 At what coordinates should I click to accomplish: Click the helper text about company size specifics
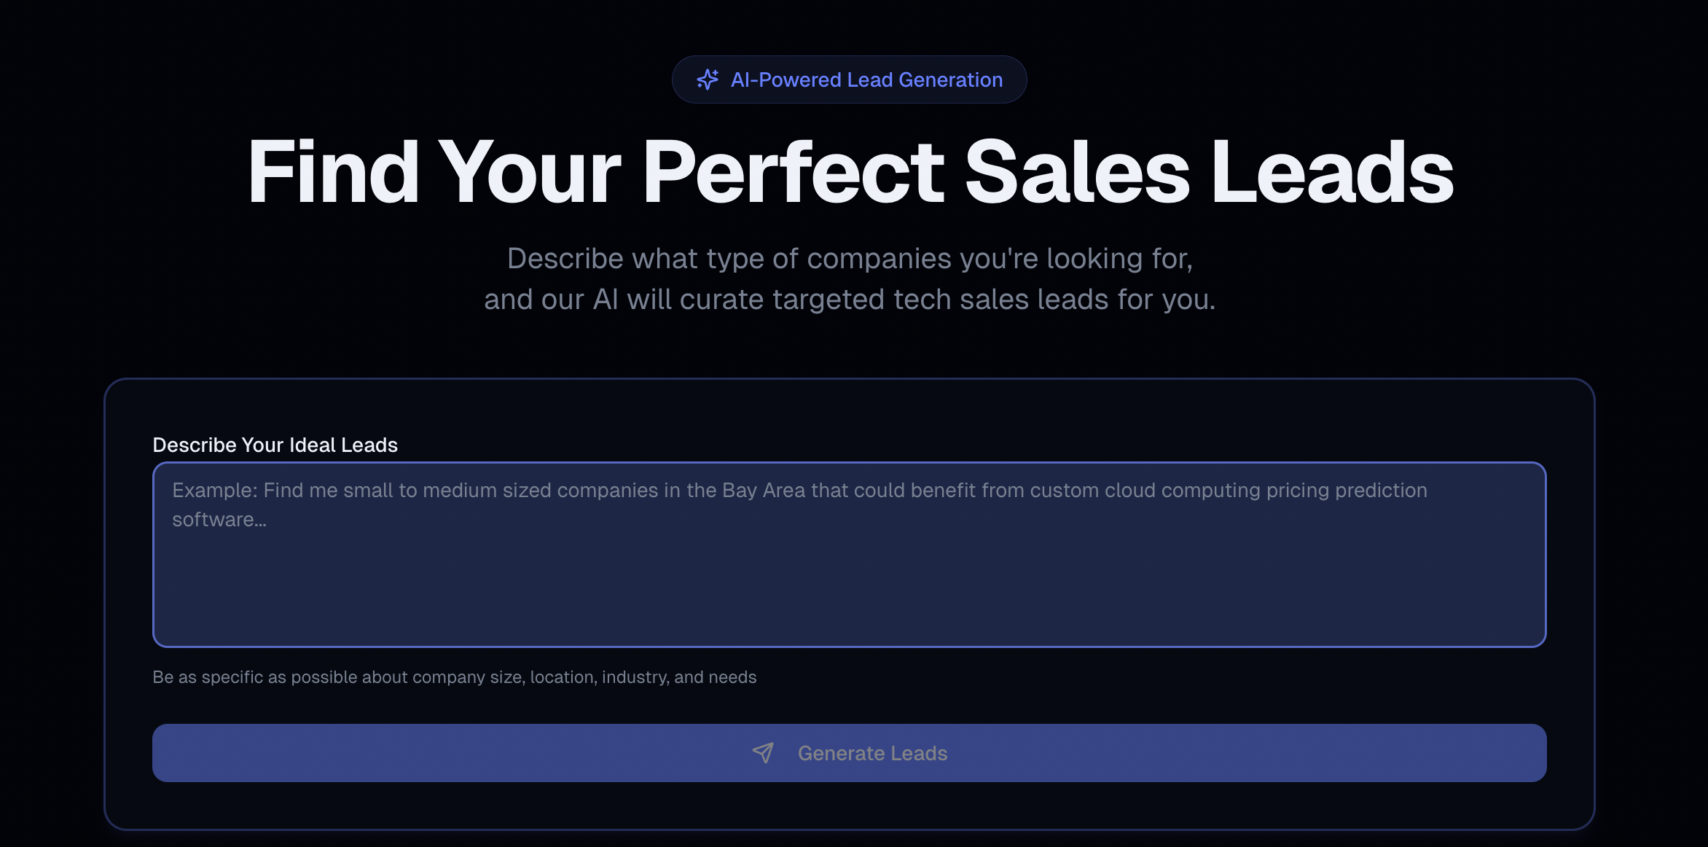point(454,676)
